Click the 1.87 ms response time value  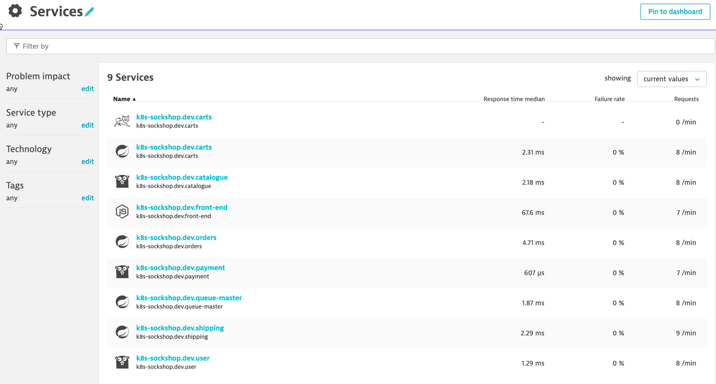[533, 303]
